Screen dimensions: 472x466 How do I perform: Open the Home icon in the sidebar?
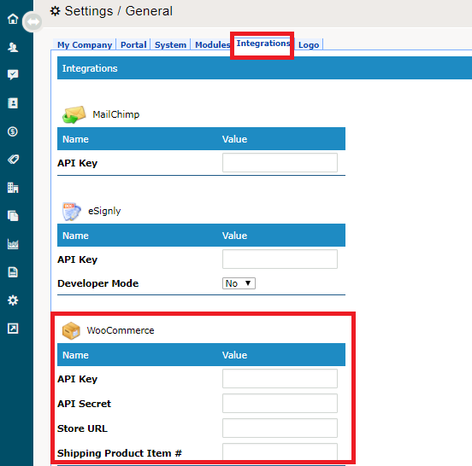(x=13, y=19)
